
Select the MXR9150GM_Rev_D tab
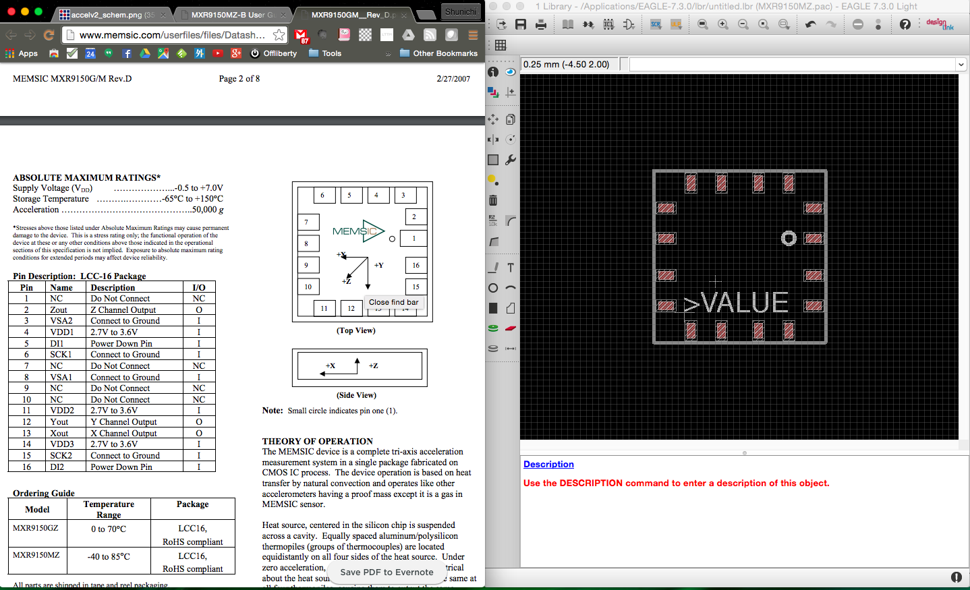point(353,14)
